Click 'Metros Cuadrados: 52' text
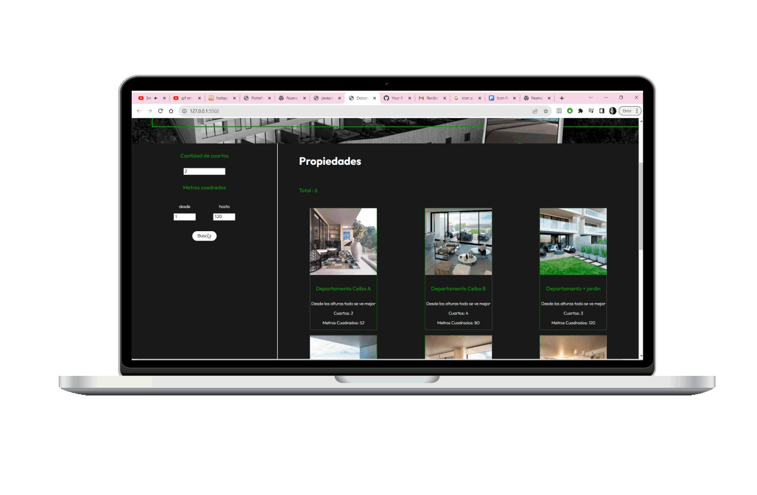The width and height of the screenshot is (757, 495). [x=343, y=323]
